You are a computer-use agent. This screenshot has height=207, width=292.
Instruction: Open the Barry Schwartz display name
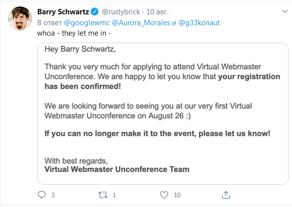(63, 12)
